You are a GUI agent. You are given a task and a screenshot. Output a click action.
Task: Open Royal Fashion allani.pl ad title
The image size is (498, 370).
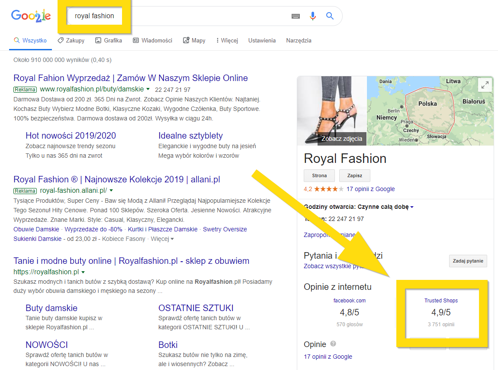(x=116, y=179)
